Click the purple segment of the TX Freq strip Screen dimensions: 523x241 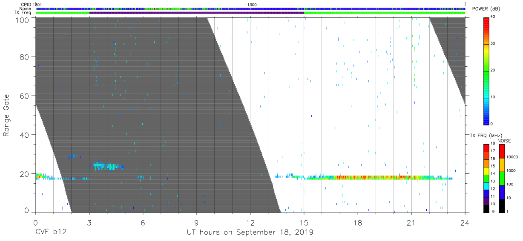(197, 13)
